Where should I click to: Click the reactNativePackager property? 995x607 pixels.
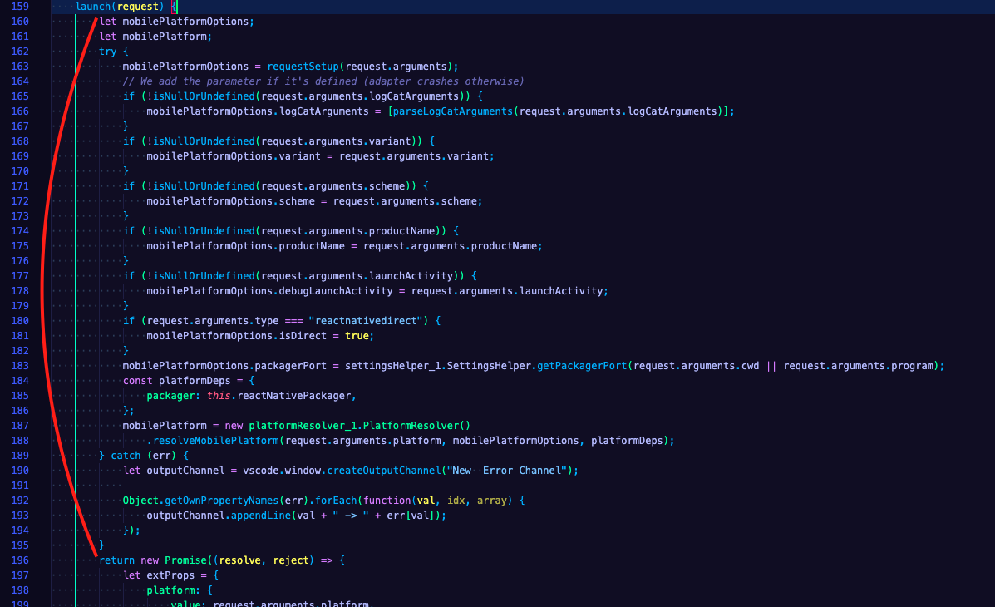point(293,396)
